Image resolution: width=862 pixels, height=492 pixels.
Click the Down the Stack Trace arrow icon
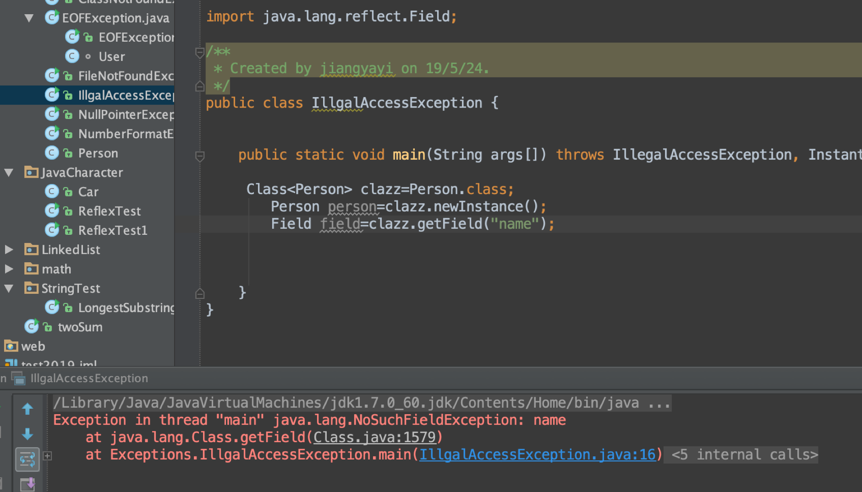point(27,434)
